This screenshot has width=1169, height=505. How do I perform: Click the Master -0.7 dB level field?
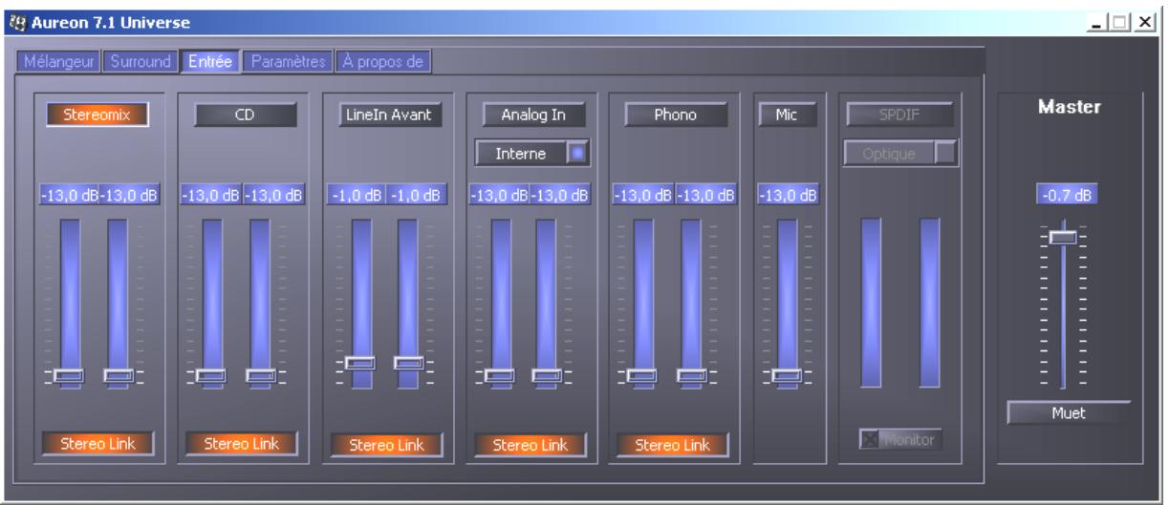[1067, 196]
